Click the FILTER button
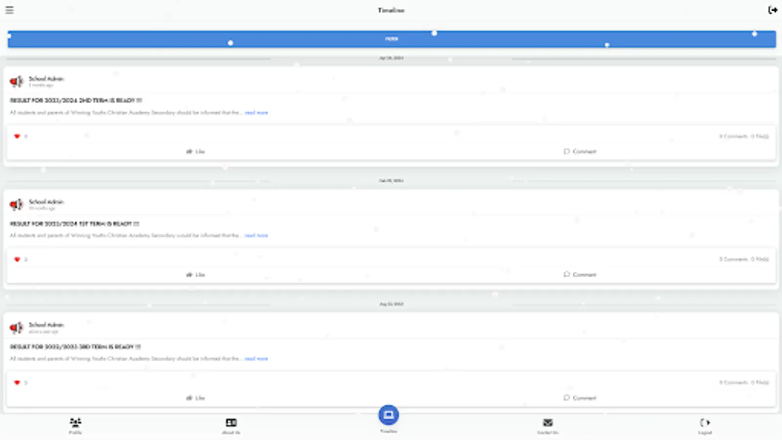 click(x=390, y=39)
